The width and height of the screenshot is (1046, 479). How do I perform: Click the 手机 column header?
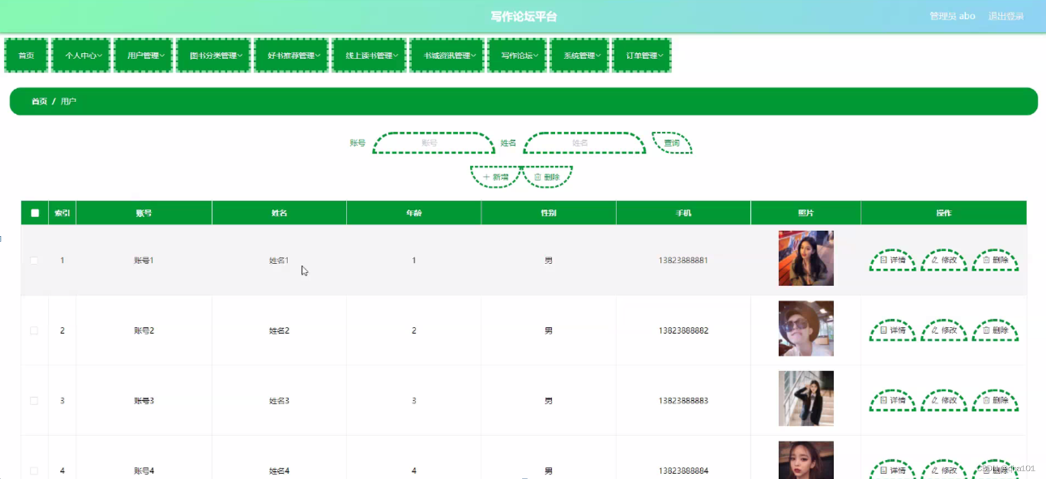tap(683, 213)
